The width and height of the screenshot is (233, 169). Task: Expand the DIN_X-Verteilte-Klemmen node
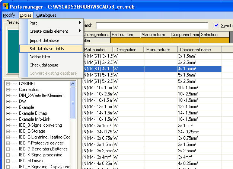8,95
